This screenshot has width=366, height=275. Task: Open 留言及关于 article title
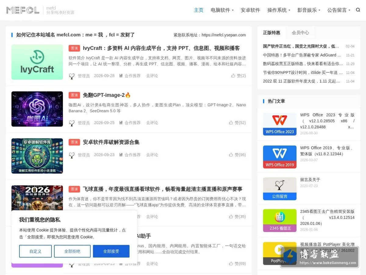point(310,180)
